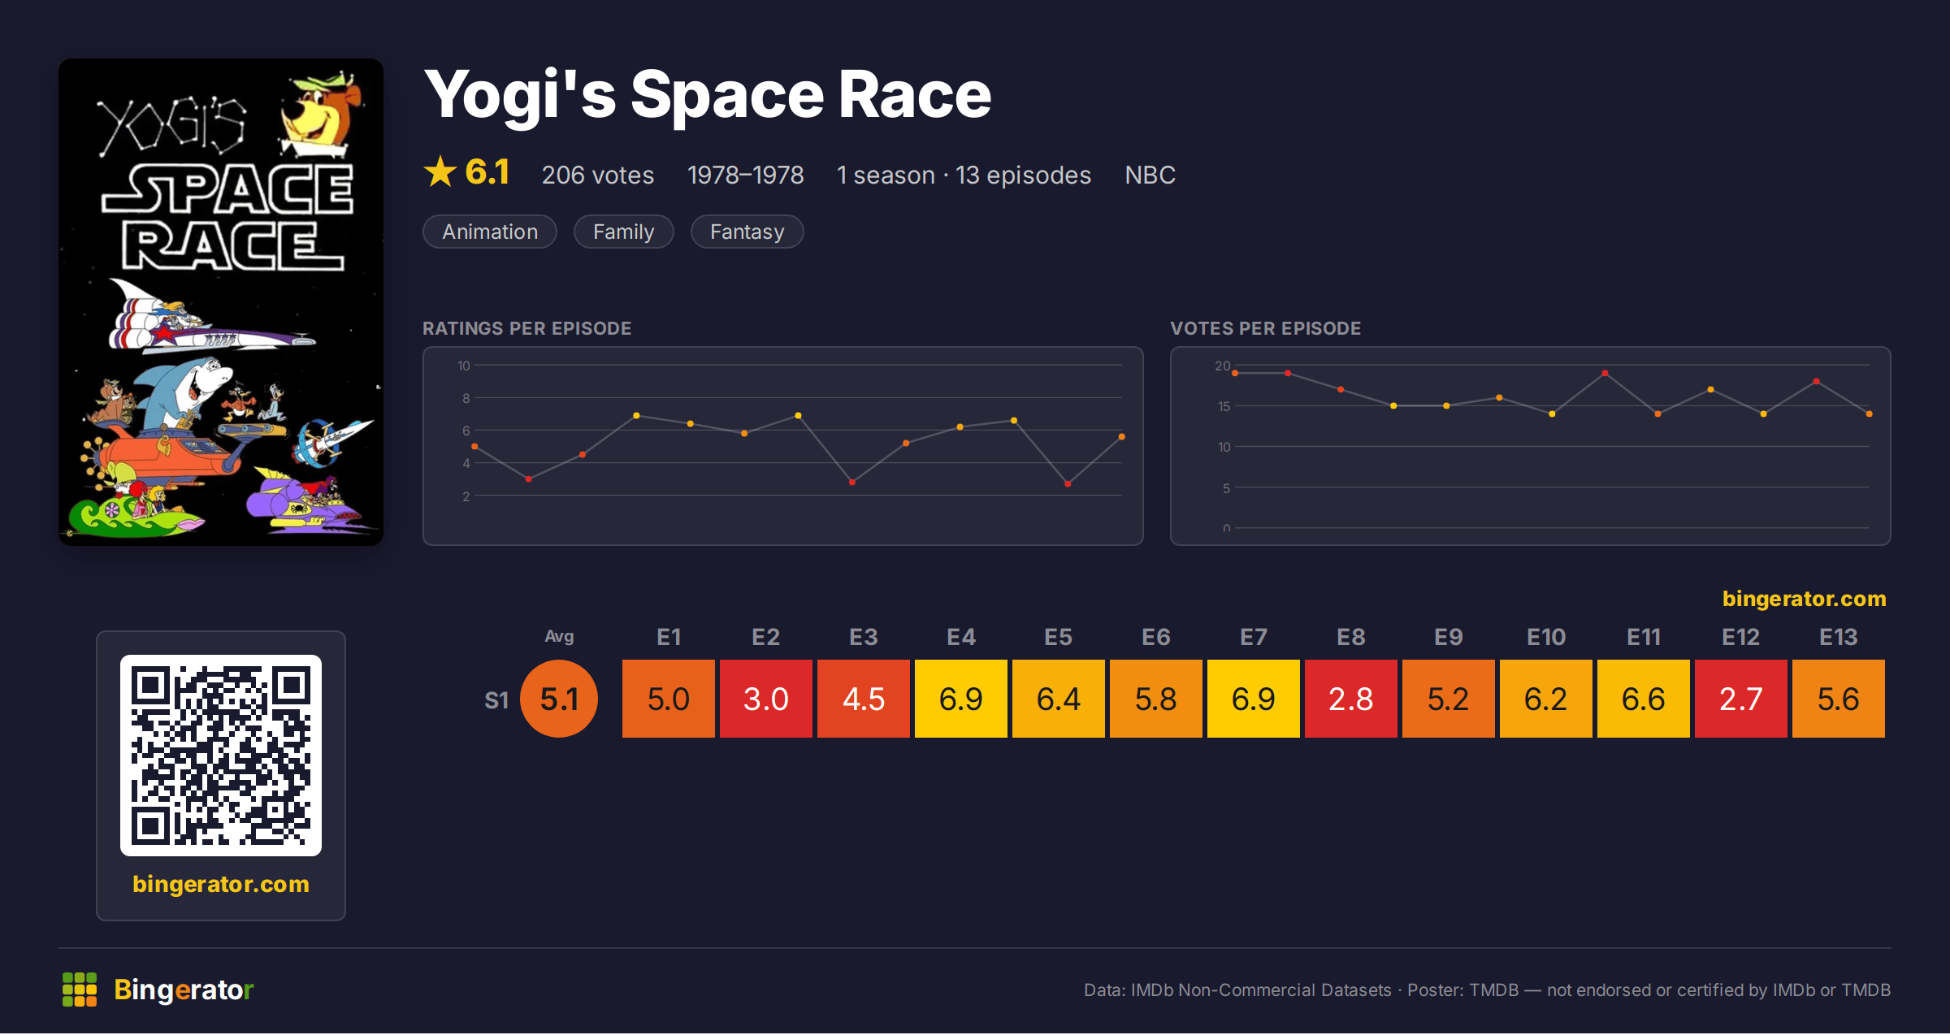The width and height of the screenshot is (1950, 1035).
Task: Click the lowest point in ratings chart
Action: point(1068,484)
